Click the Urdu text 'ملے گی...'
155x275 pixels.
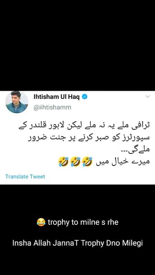point(135,150)
